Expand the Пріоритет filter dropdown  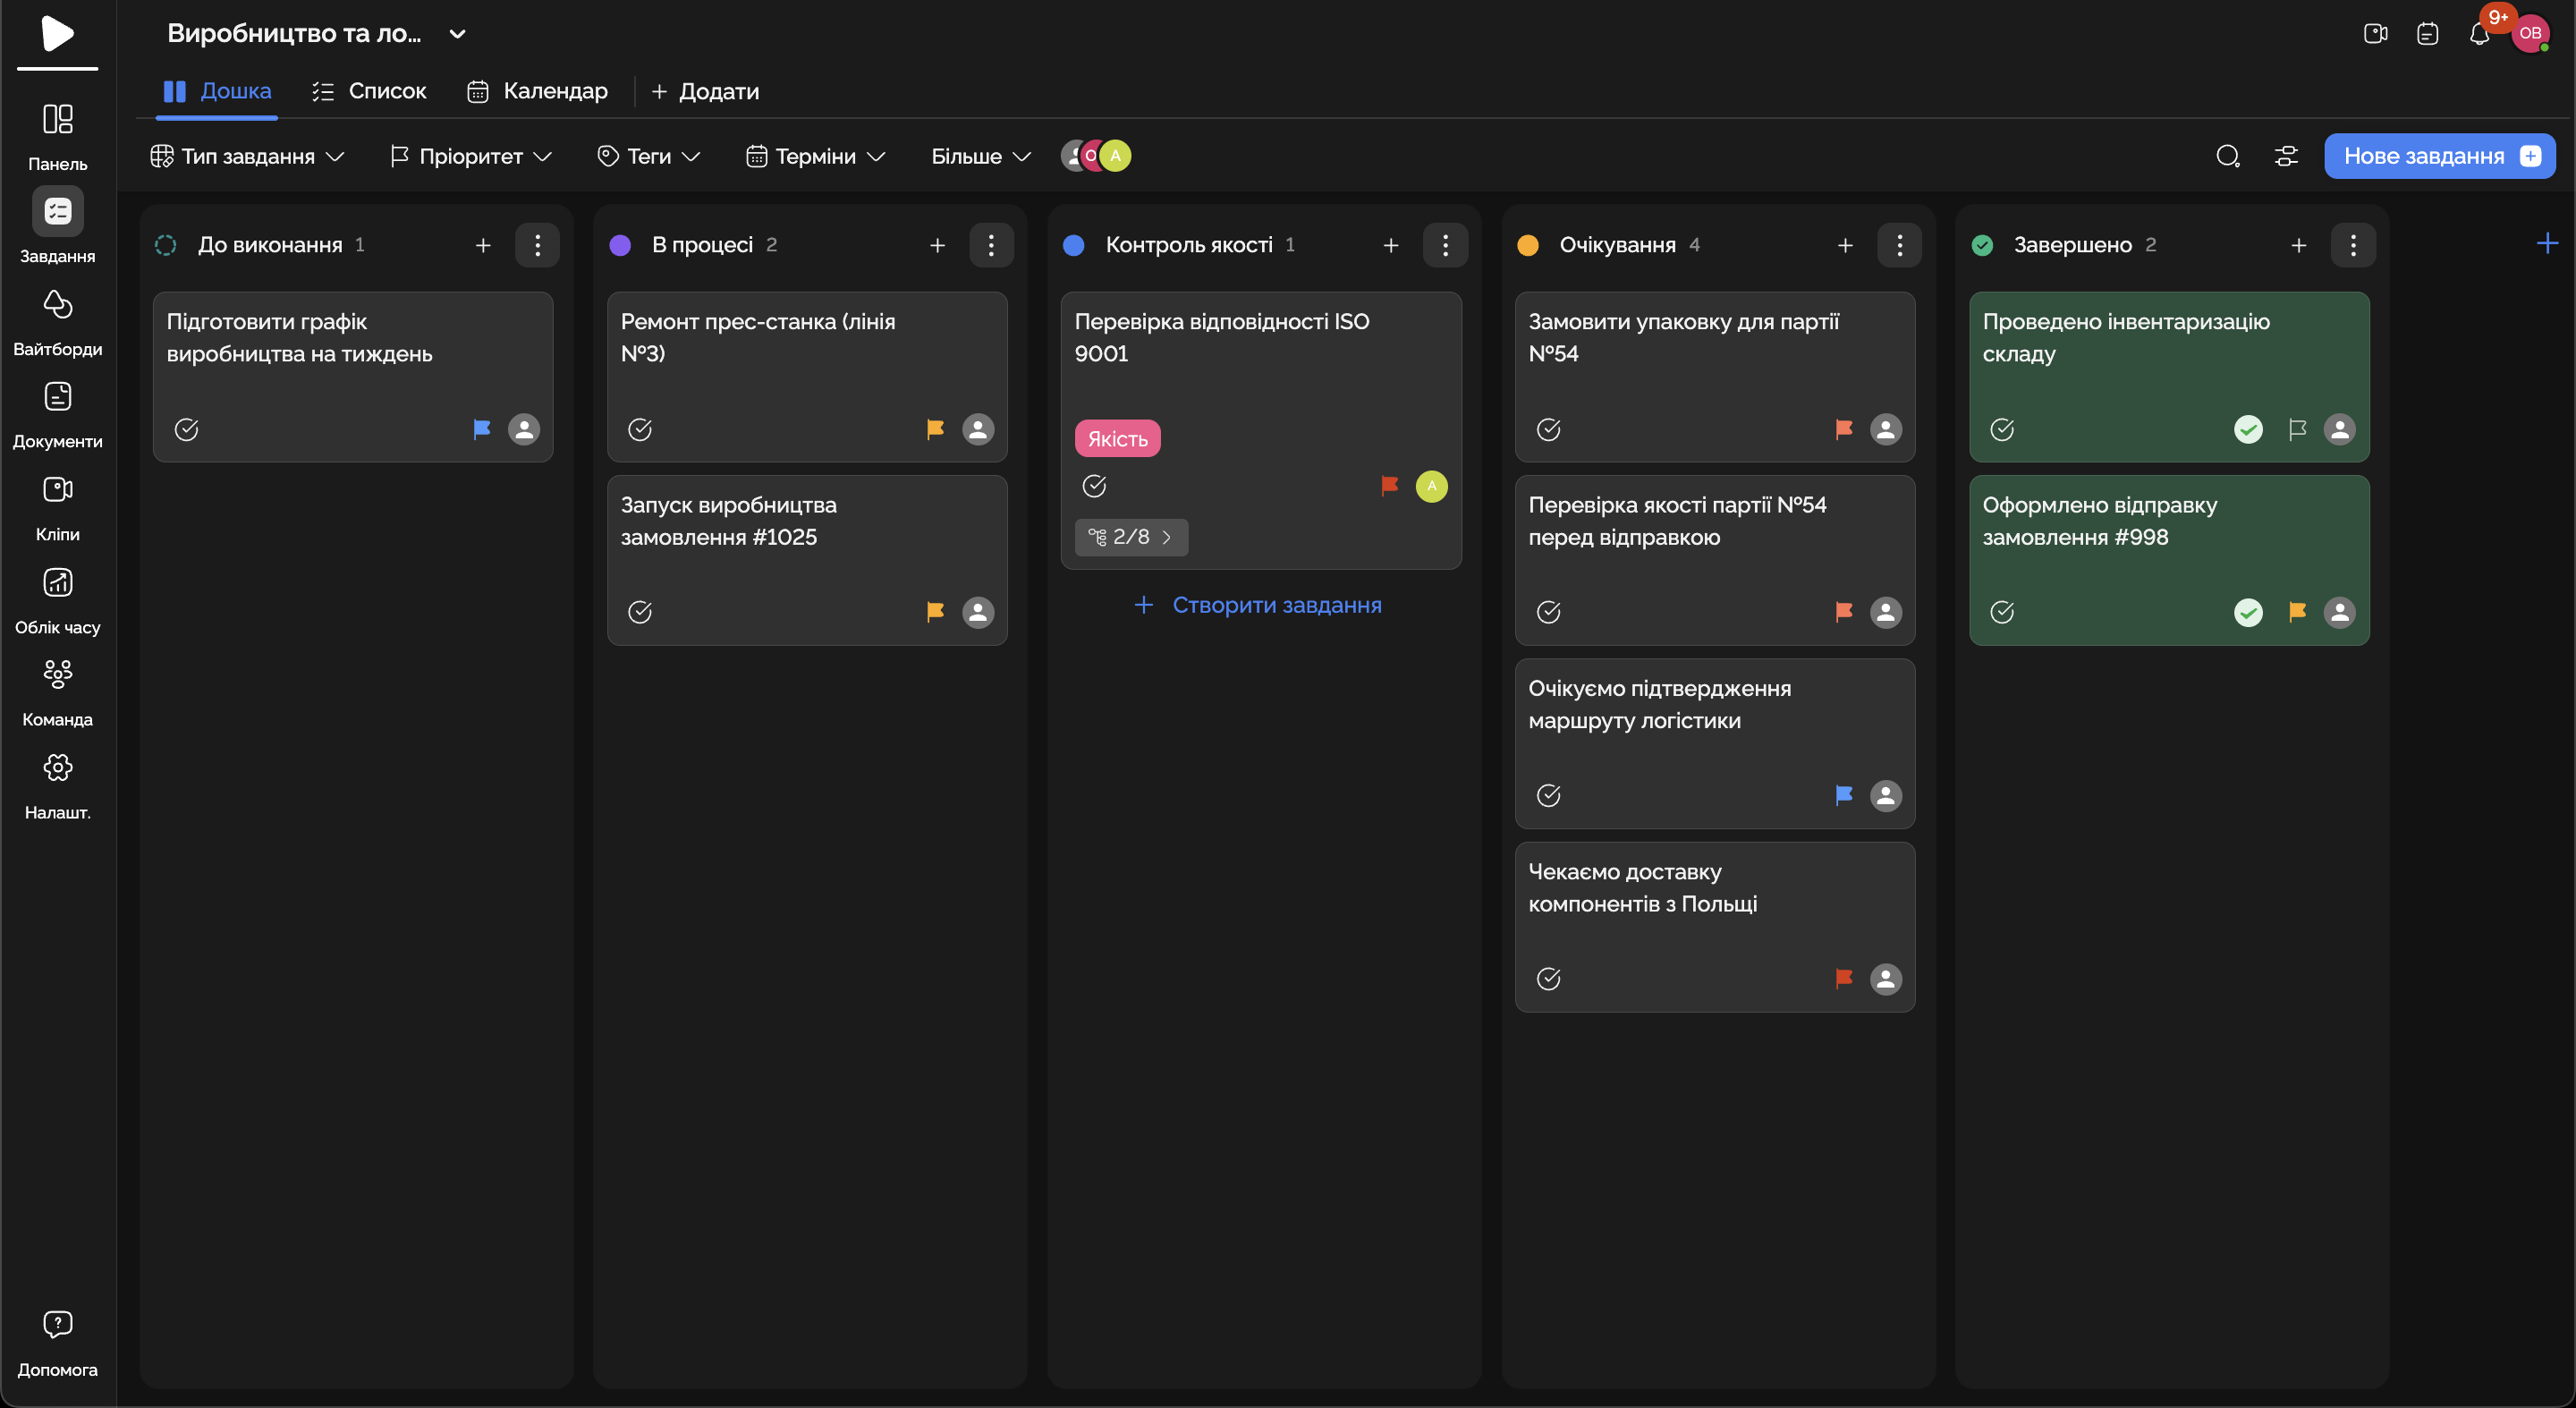[x=471, y=156]
